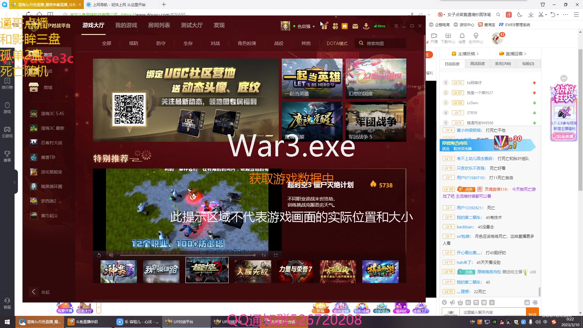583x328 pixels.
Task: Select the 神装3 recommendation thumbnail
Action: tap(119, 271)
